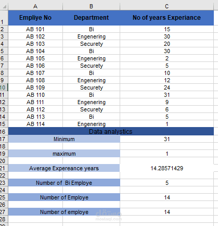Viewport: 218px width, 226px height.
Task: Click the Minimum label cell
Action: point(64,139)
